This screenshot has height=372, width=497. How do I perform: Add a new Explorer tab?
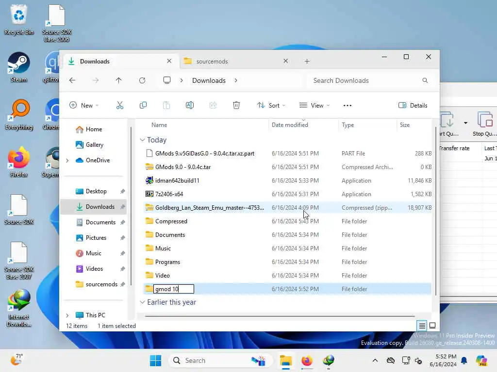pos(307,62)
